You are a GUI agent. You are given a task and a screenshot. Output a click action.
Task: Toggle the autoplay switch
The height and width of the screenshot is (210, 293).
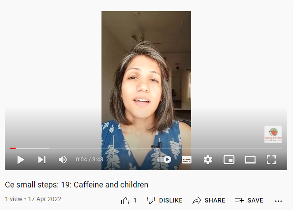click(x=165, y=160)
